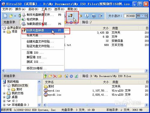Viewport: 150px width, 113px height.
Task: Select 素材 folder in local file list
Action: [x=51, y=87]
